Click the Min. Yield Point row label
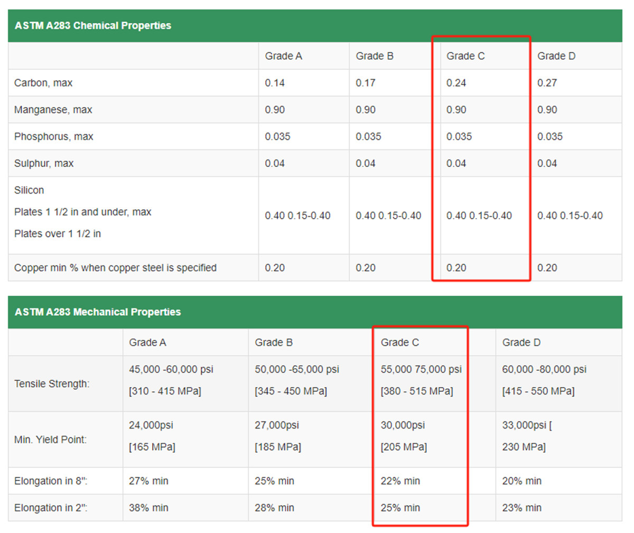 [50, 440]
